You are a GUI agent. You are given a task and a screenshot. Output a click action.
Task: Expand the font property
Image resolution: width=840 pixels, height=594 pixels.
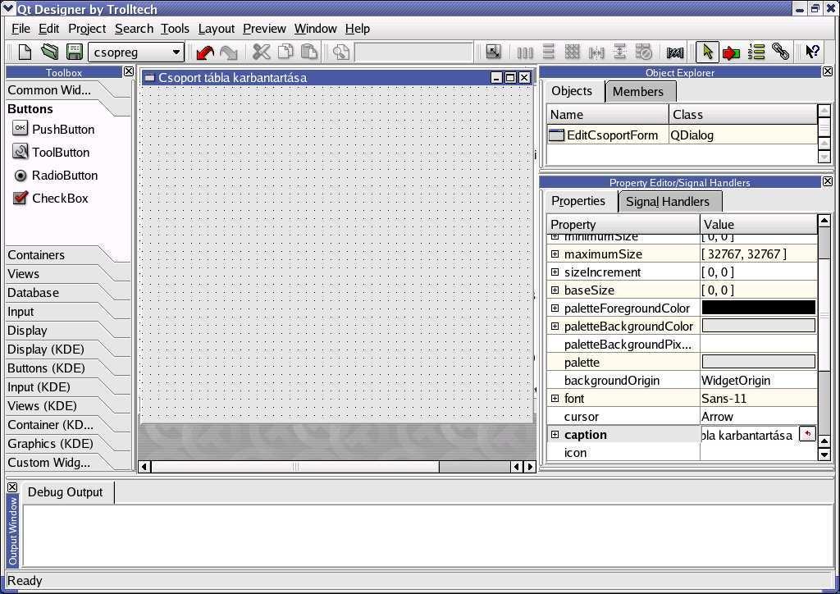tap(555, 398)
